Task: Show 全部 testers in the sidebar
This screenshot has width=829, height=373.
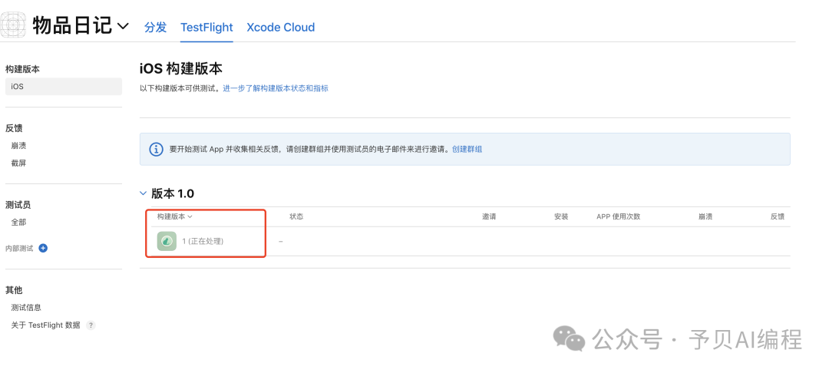Action: (x=18, y=222)
